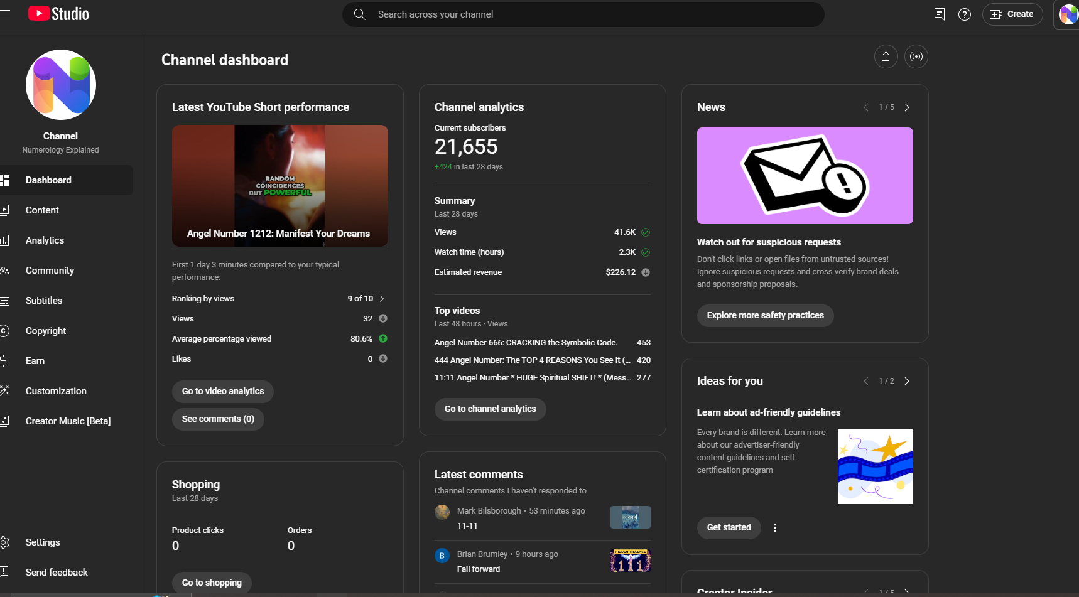
Task: Click the '+424 in last 28 days' text
Action: pyautogui.click(x=469, y=167)
